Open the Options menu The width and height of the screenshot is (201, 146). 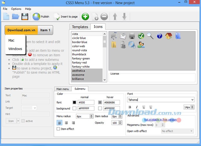pos(16,9)
